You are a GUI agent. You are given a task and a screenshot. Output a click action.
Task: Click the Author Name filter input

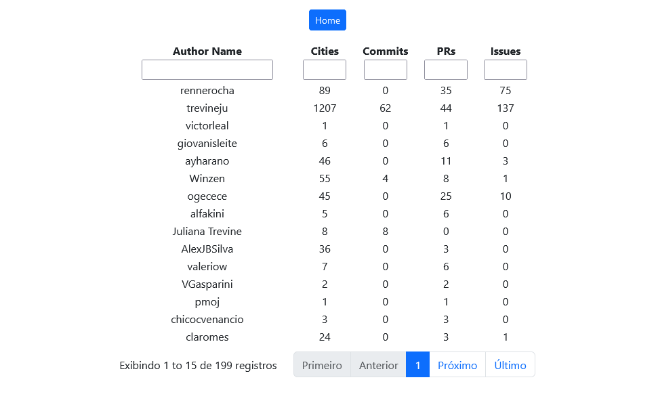pyautogui.click(x=207, y=69)
